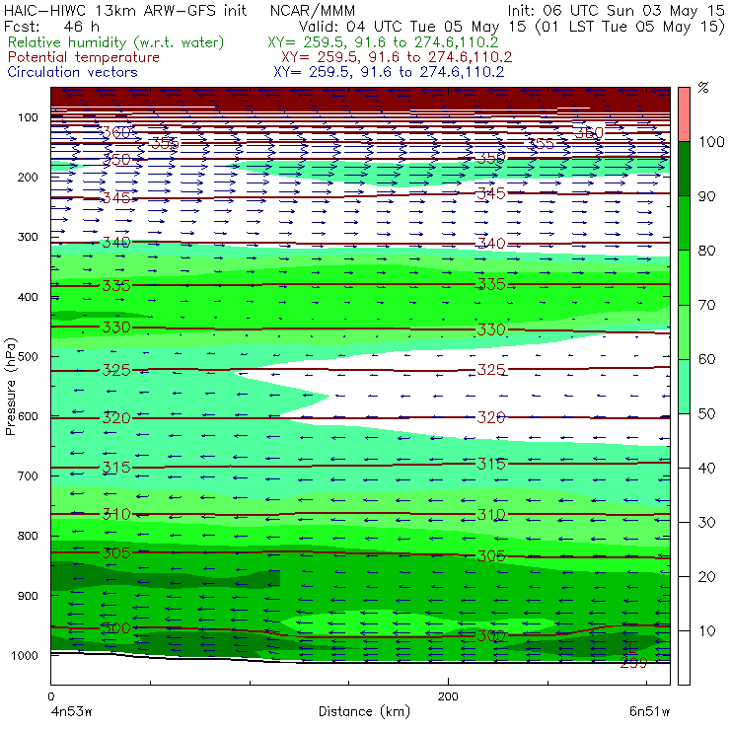The height and width of the screenshot is (730, 730).
Task: Click the colorbar '20' label
Action: click(x=706, y=577)
